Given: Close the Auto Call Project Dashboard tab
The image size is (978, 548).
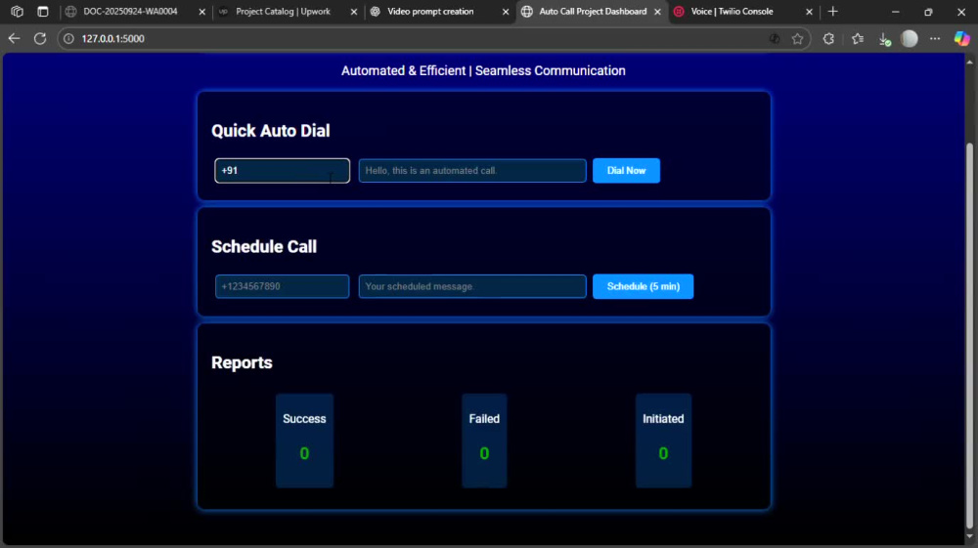Looking at the screenshot, I should coord(657,12).
